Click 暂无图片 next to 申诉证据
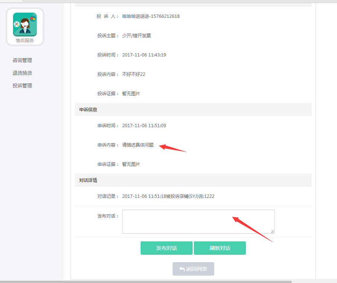337x283 pixels. point(131,164)
